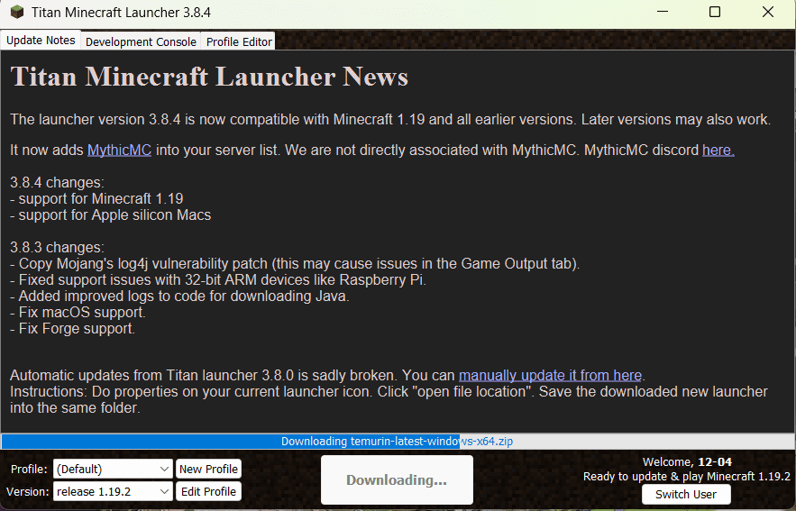Click the 'Welcome, 12-04' text
The width and height of the screenshot is (796, 511).
(687, 461)
